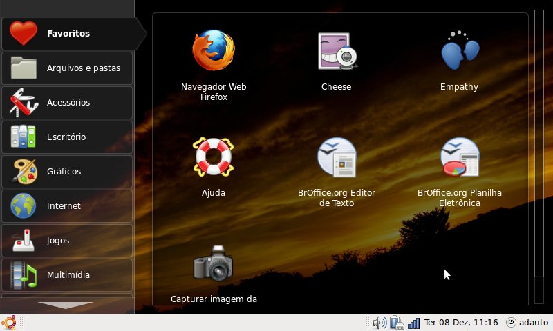Go to the Internet category
The width and height of the screenshot is (553, 331).
(67, 205)
